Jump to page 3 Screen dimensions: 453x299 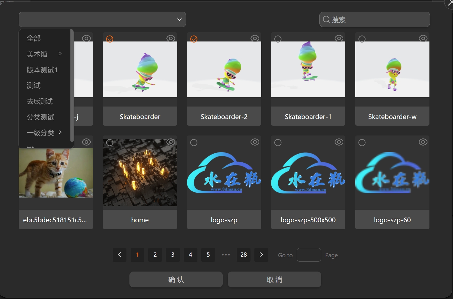[x=173, y=255]
